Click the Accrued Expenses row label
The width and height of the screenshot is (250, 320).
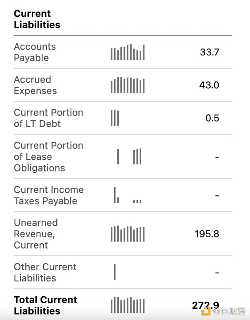click(35, 85)
